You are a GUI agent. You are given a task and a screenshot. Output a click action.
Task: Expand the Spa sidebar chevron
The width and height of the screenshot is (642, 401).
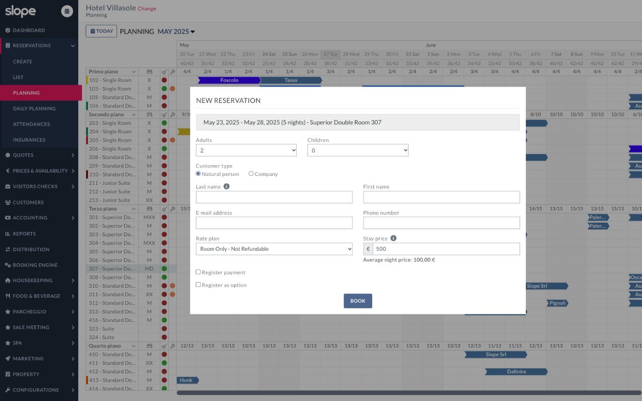pos(73,343)
